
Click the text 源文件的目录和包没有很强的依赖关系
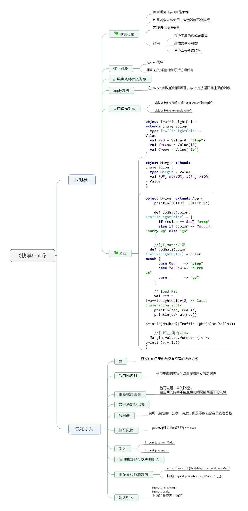[169, 359]
